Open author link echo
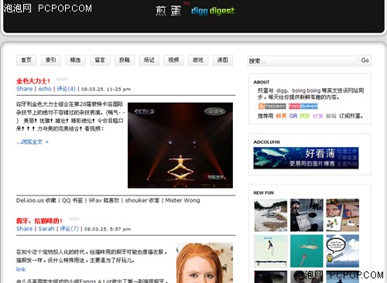 pos(45,89)
